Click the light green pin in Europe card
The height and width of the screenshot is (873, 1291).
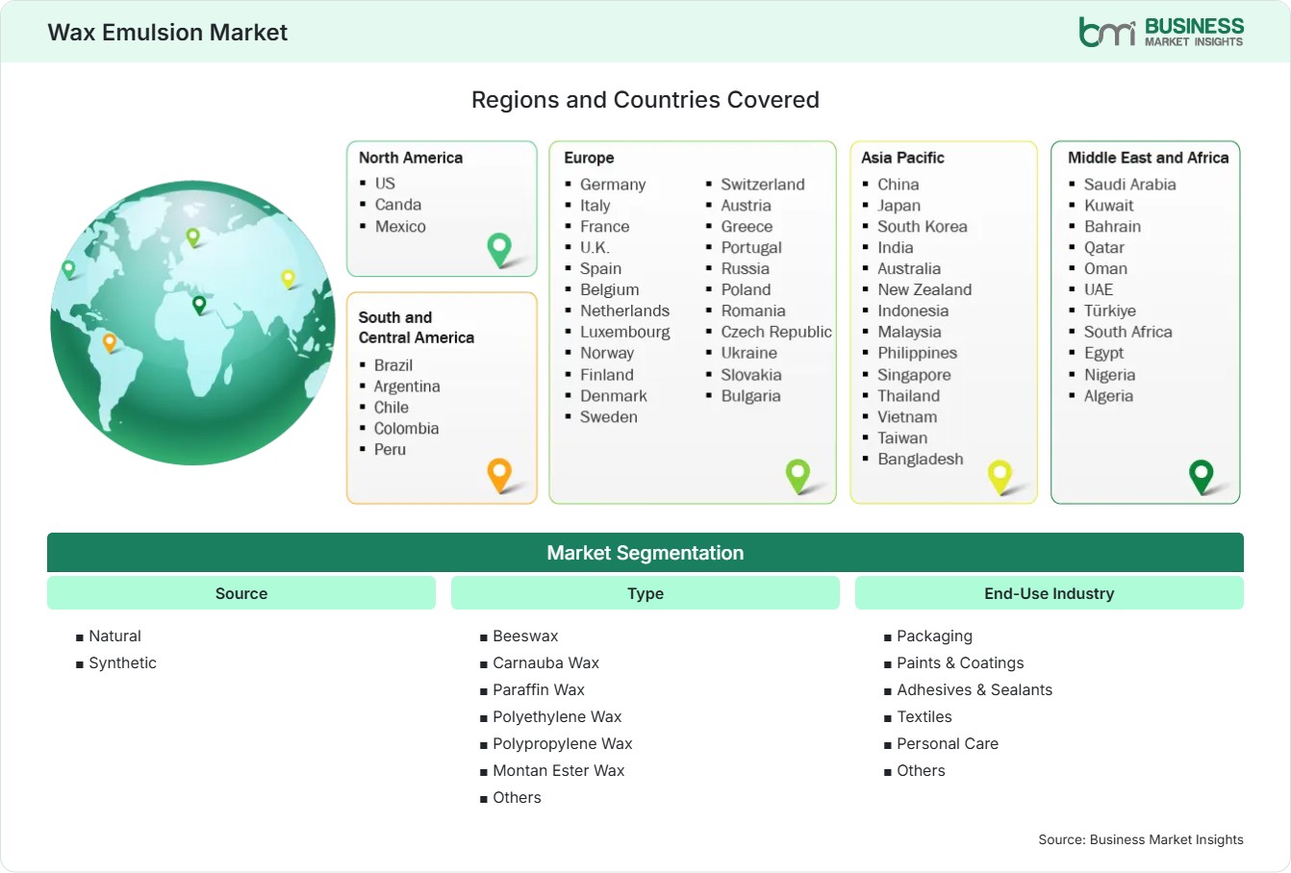[797, 475]
